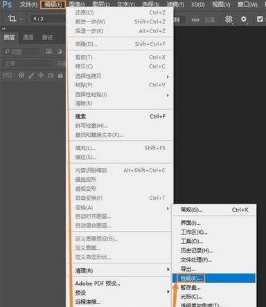
Task: Choose 查找和替换文本(X)... menu item
Action: coord(120,135)
